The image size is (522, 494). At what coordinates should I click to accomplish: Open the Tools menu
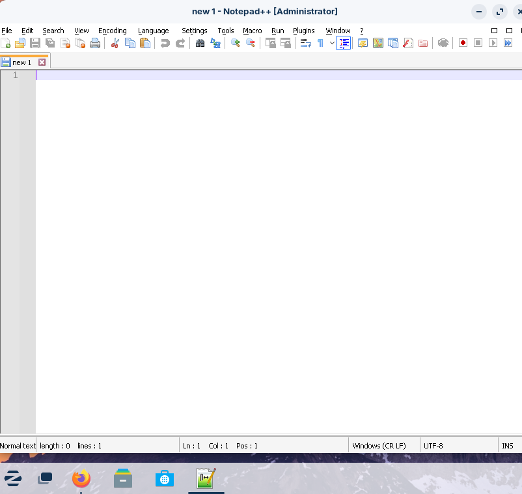pyautogui.click(x=226, y=31)
